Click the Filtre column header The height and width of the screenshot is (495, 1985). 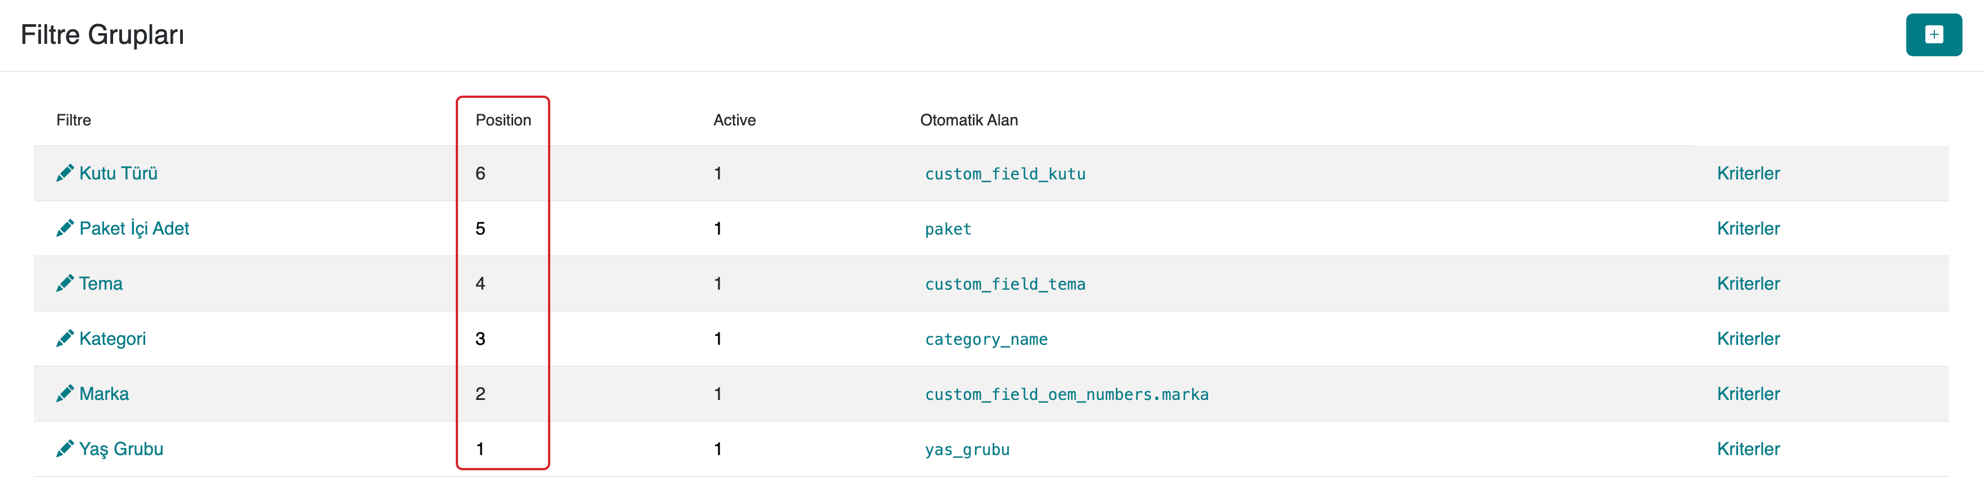pos(73,120)
